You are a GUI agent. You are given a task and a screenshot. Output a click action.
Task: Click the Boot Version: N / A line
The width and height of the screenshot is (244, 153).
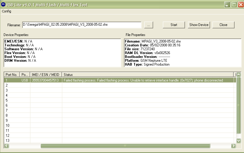[20, 57]
